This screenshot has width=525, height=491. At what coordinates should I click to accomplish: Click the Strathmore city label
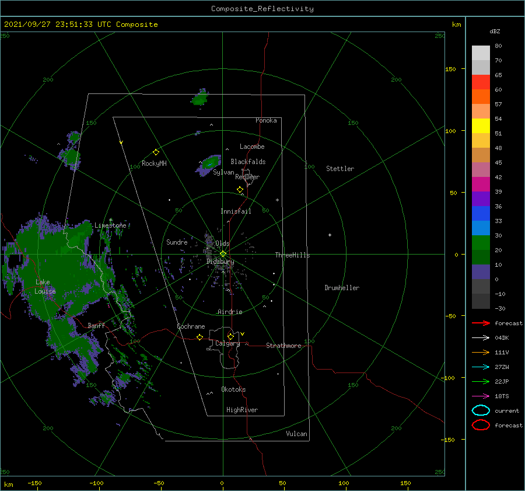coord(283,346)
